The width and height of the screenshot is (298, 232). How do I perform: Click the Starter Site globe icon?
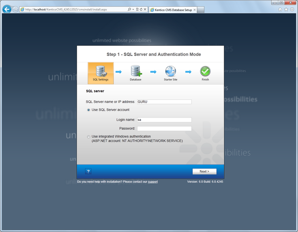[170, 72]
